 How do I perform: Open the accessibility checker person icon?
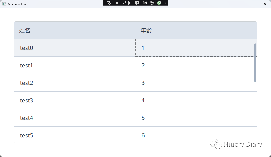[x=151, y=3]
